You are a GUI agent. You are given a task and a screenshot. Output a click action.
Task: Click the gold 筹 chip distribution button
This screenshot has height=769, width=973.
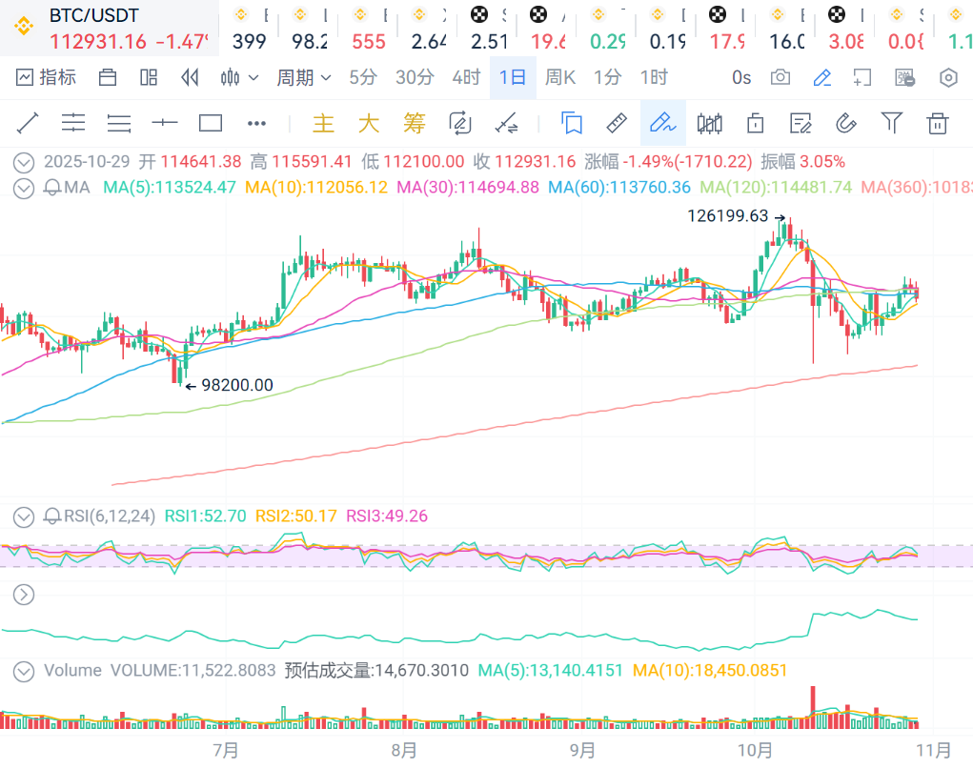pos(414,123)
